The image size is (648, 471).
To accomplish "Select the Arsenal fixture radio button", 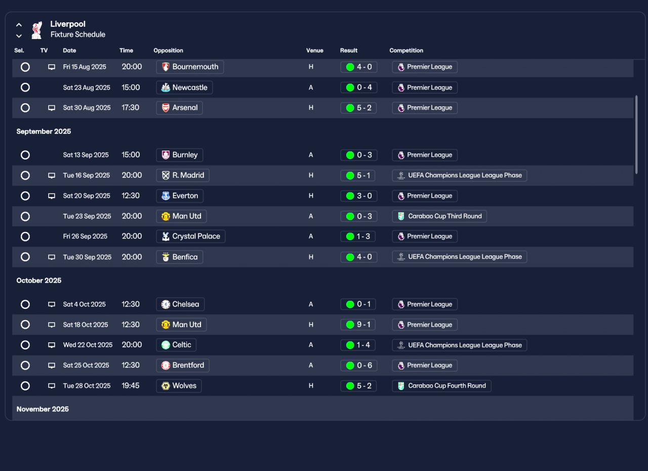I will [25, 108].
